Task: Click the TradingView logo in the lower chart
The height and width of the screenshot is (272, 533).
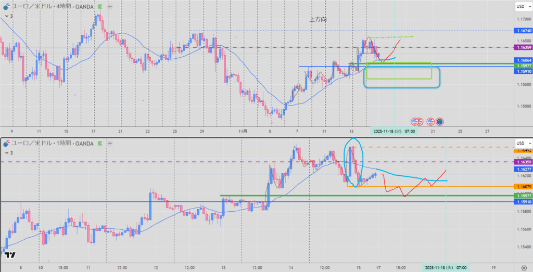Action: (9, 255)
